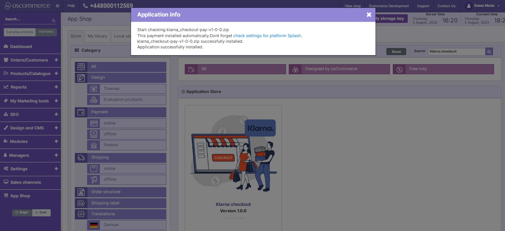Enable the Dark theme
The width and height of the screenshot is (505, 231).
pos(41,213)
